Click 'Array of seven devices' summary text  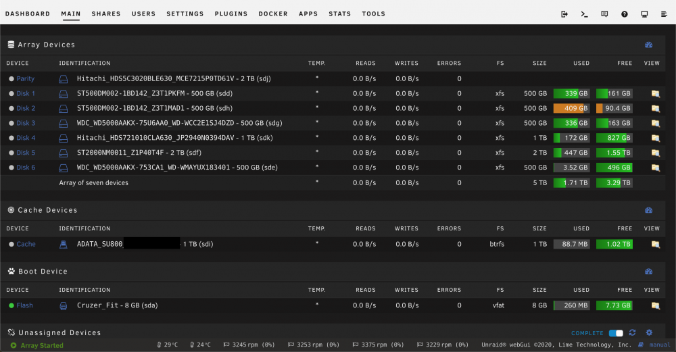pos(93,182)
